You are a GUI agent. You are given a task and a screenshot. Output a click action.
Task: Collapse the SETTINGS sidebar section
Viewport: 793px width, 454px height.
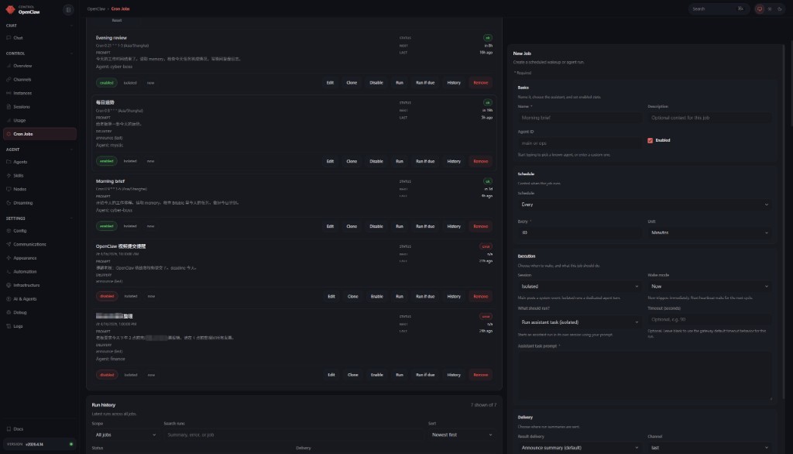pos(71,218)
